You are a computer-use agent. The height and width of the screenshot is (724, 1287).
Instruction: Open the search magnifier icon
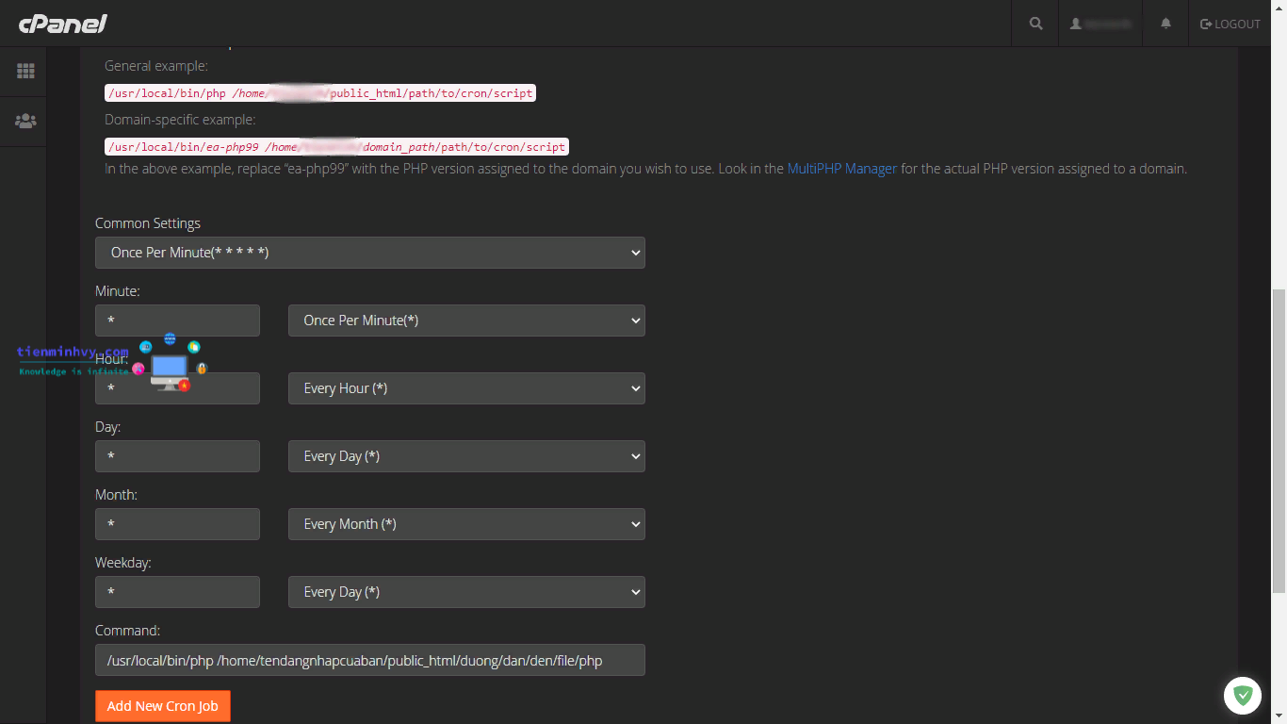[1035, 24]
